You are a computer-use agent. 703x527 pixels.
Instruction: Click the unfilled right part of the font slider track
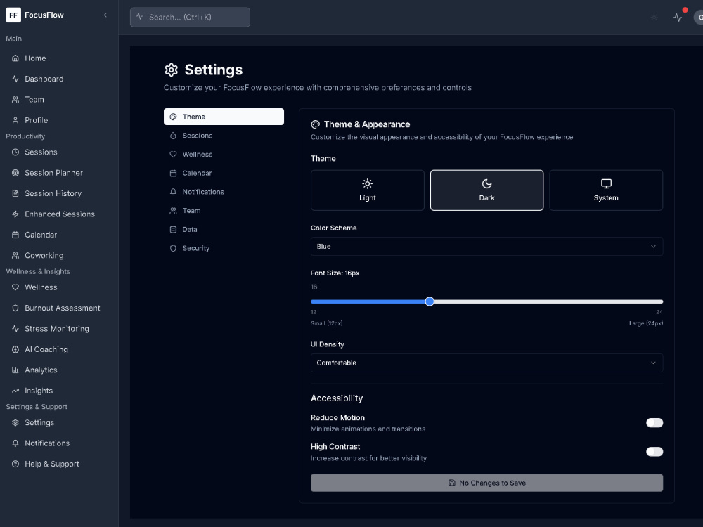[x=548, y=301]
